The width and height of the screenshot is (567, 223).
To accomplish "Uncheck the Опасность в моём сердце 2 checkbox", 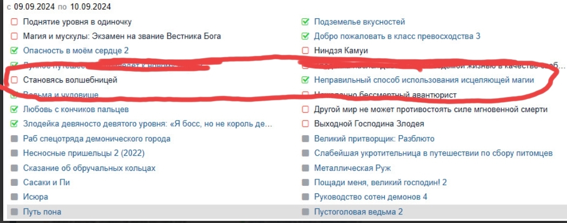I will 15,51.
